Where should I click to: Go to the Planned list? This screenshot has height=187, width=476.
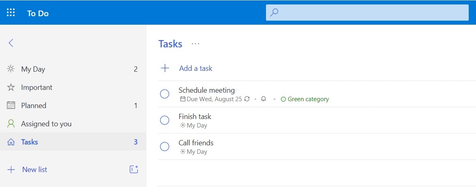click(x=34, y=106)
